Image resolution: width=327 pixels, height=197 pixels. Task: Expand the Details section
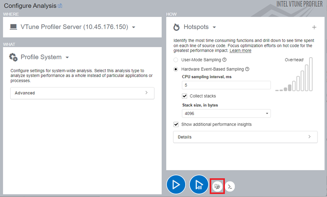245,137
